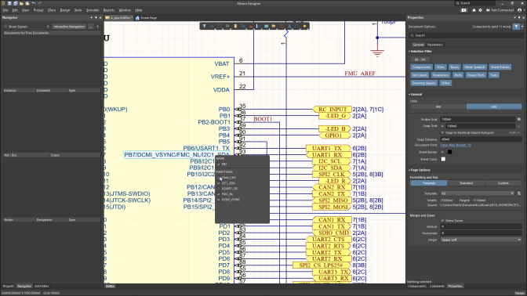Click the align flag tool in the active bar
This screenshot has width=527, height=296.
pos(227,26)
